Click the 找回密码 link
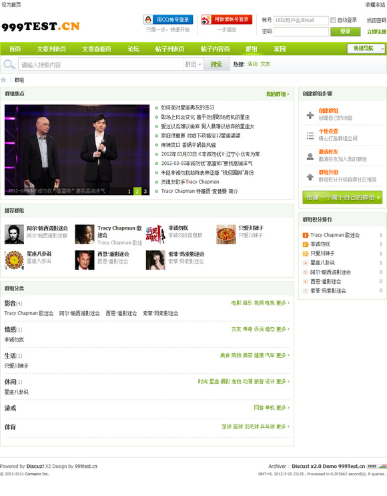This screenshot has width=387, height=496. [x=376, y=20]
